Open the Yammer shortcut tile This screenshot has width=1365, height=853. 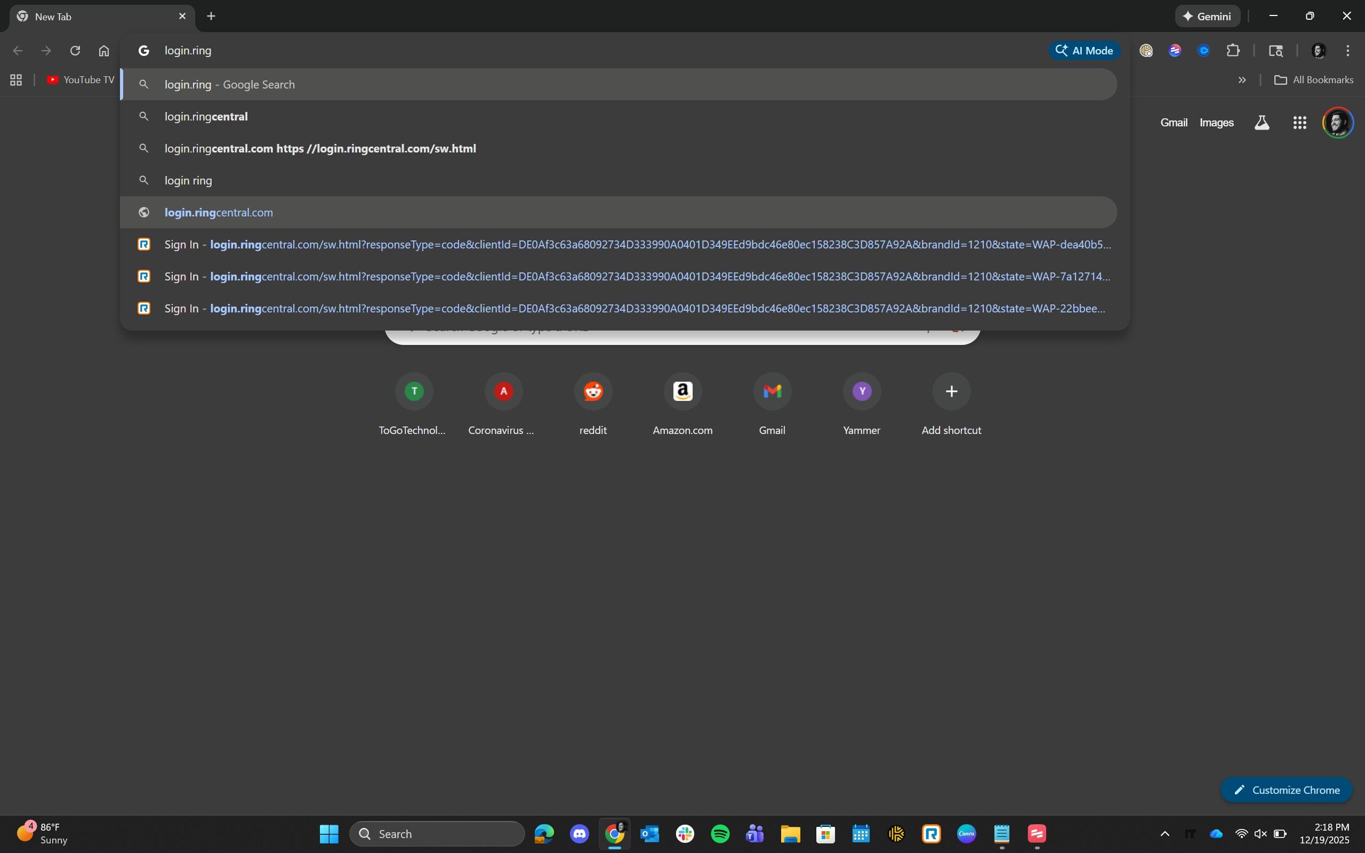click(x=862, y=405)
